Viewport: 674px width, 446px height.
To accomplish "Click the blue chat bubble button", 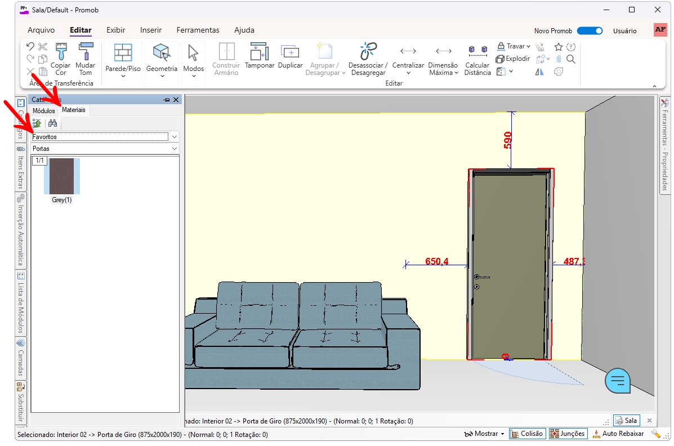I will pyautogui.click(x=618, y=381).
